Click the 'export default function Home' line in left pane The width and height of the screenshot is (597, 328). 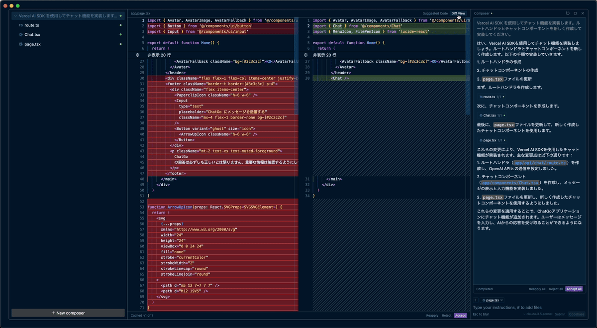pos(183,43)
